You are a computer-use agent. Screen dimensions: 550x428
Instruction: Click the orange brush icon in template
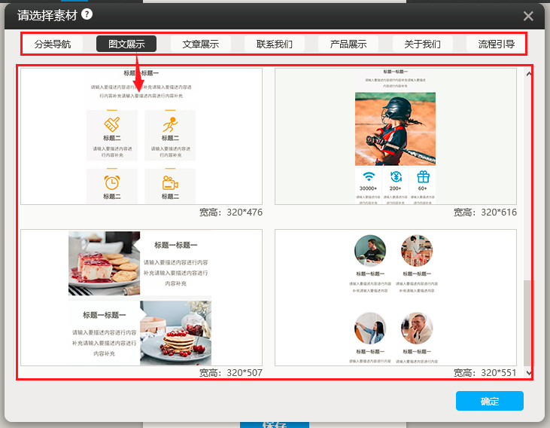click(x=112, y=124)
